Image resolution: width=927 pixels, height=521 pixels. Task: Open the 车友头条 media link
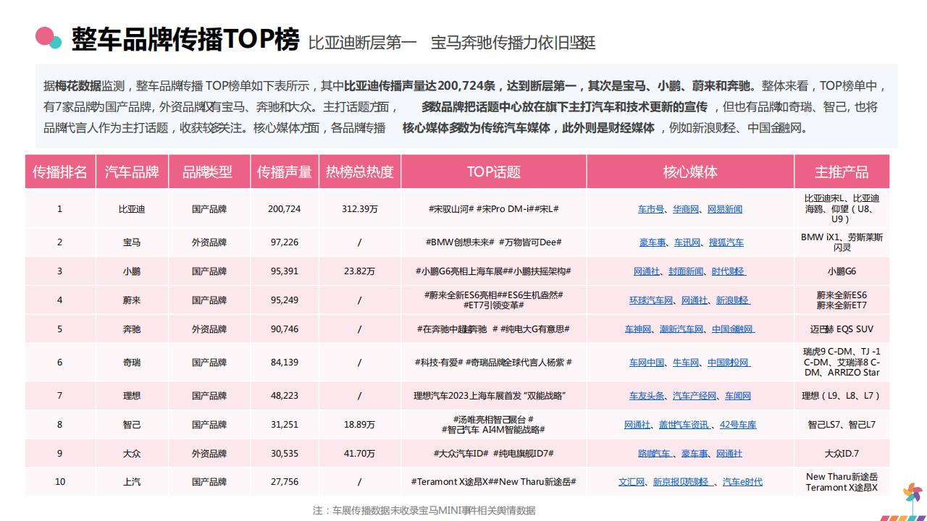coord(647,396)
